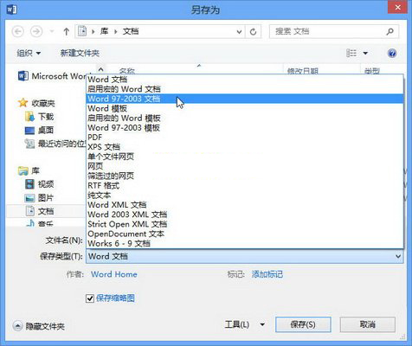This screenshot has height=346, width=412.
Task: Click the Forward navigation arrow
Action: coord(36,31)
